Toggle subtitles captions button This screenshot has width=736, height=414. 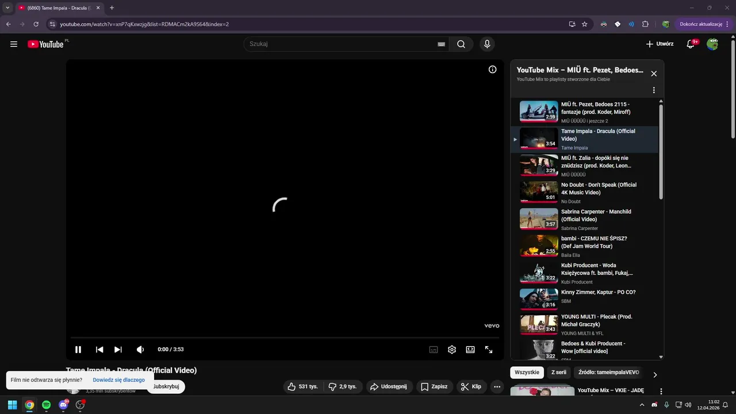pyautogui.click(x=434, y=350)
